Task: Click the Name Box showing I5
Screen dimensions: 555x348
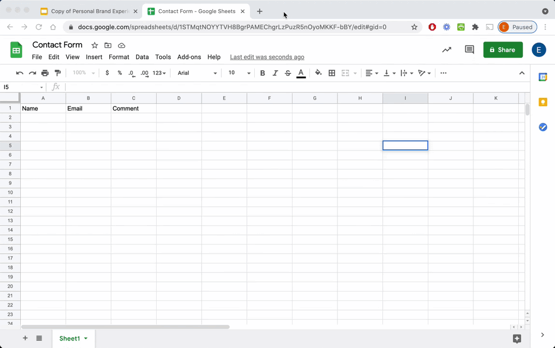Action: [x=23, y=87]
